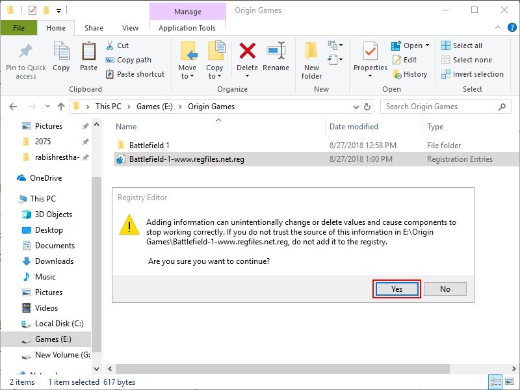Switch to the View tab
Image resolution: width=520 pixels, height=390 pixels.
pyautogui.click(x=130, y=28)
